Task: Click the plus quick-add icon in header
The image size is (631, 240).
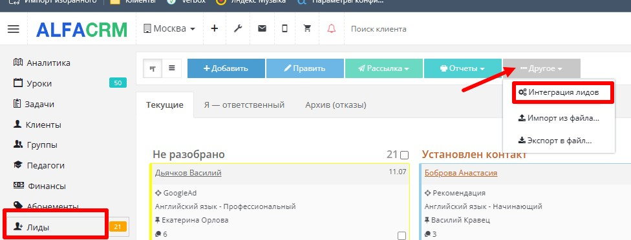Action: pos(215,28)
